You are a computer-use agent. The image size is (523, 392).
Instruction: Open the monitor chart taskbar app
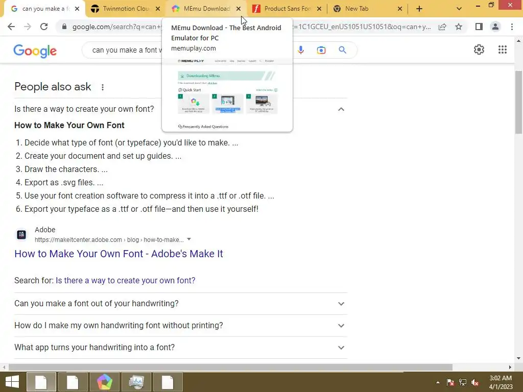[136, 382]
